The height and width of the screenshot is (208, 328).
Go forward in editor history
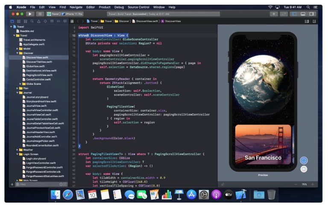[82, 21]
